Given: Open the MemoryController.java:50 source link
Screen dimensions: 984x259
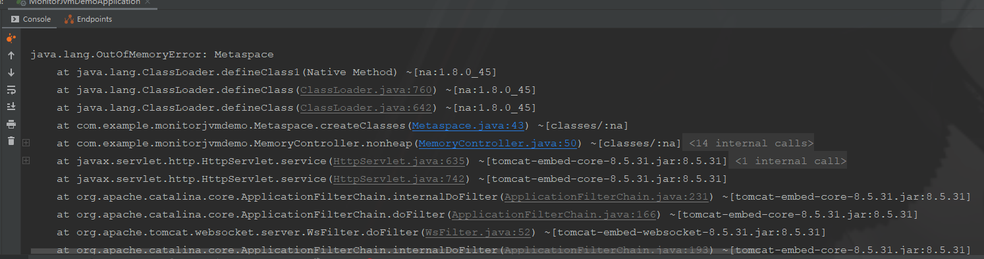Looking at the screenshot, I should pos(497,143).
